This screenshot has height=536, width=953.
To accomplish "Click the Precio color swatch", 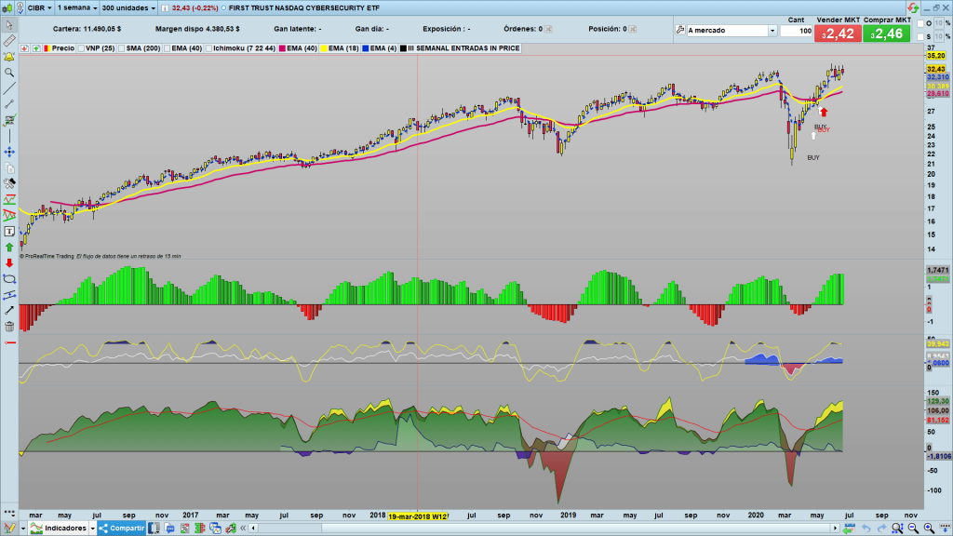I will 47,48.
